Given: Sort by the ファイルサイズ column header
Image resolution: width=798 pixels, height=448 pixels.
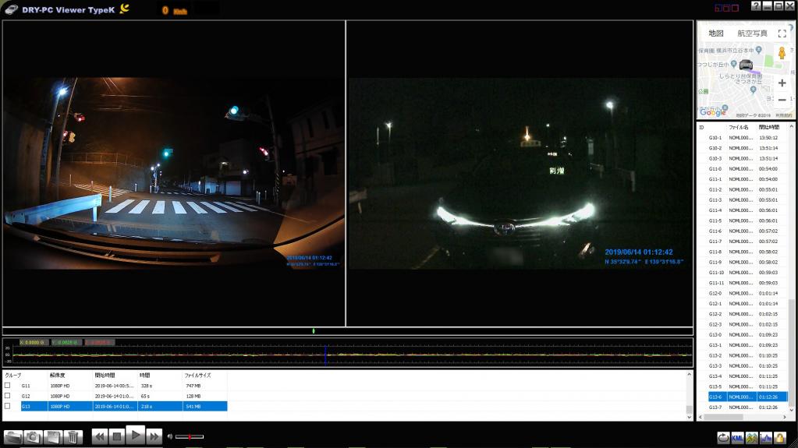Looking at the screenshot, I should pyautogui.click(x=197, y=376).
